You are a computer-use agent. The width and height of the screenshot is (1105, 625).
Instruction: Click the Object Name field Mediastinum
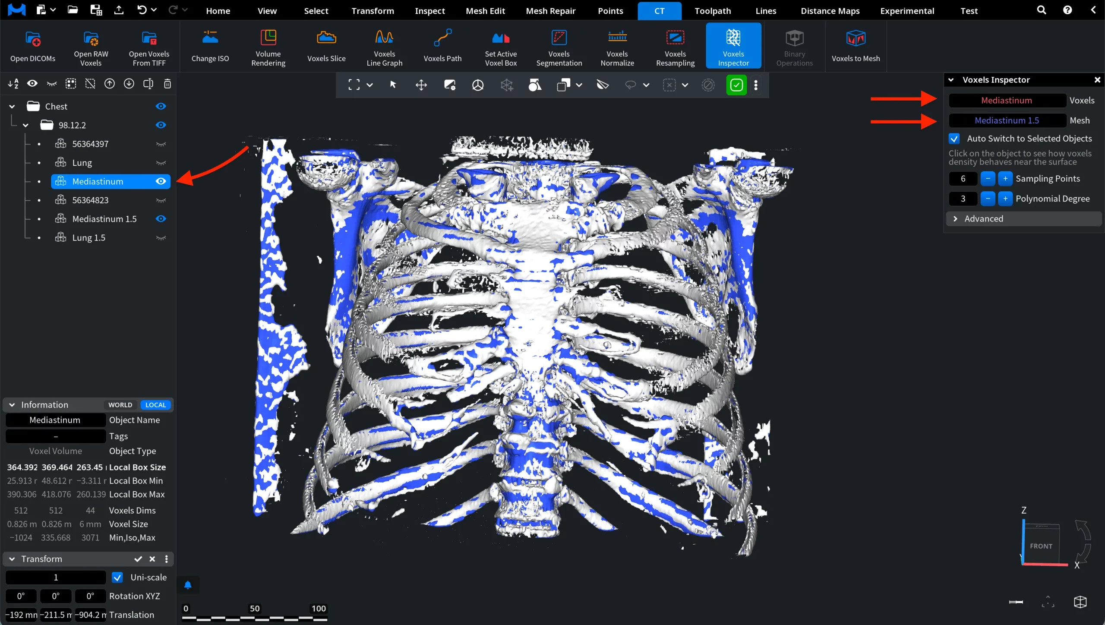(x=55, y=420)
